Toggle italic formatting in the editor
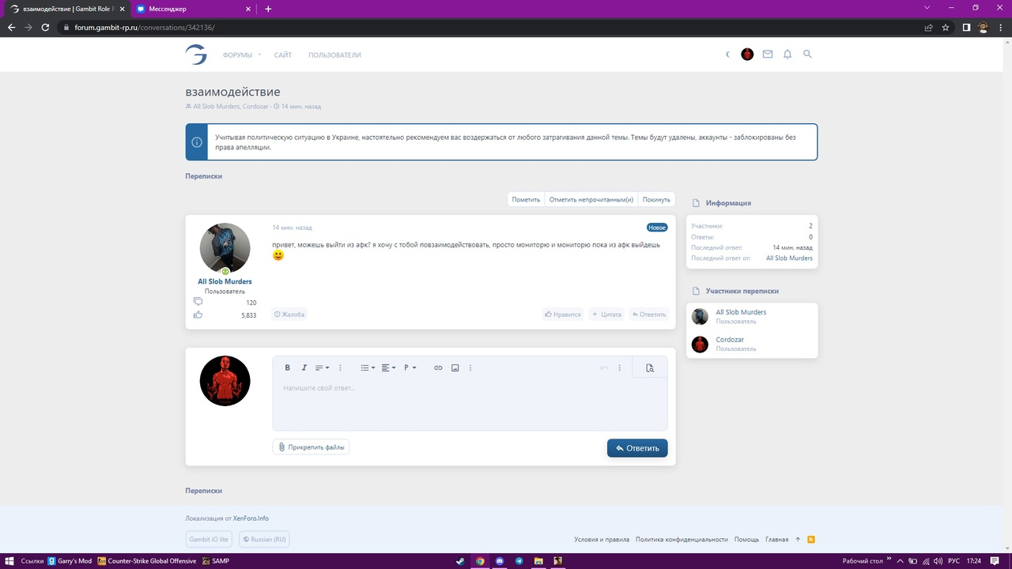 tap(304, 367)
